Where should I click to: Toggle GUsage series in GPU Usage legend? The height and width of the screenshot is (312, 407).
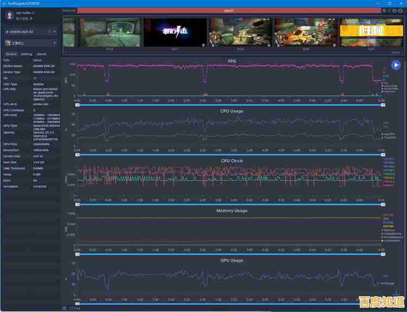389,283
